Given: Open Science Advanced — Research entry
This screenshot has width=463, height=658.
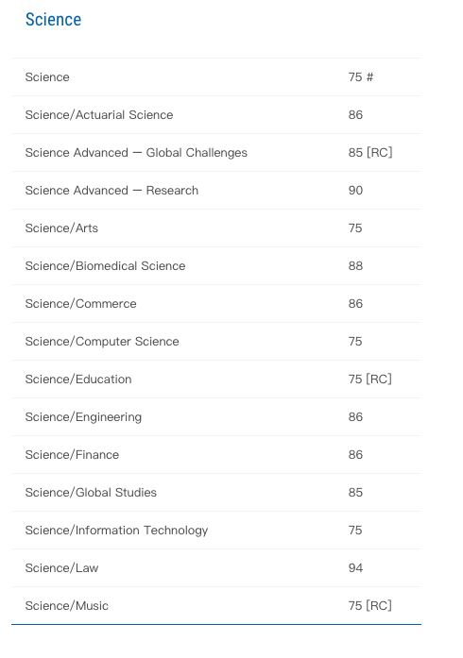Looking at the screenshot, I should (x=216, y=191).
